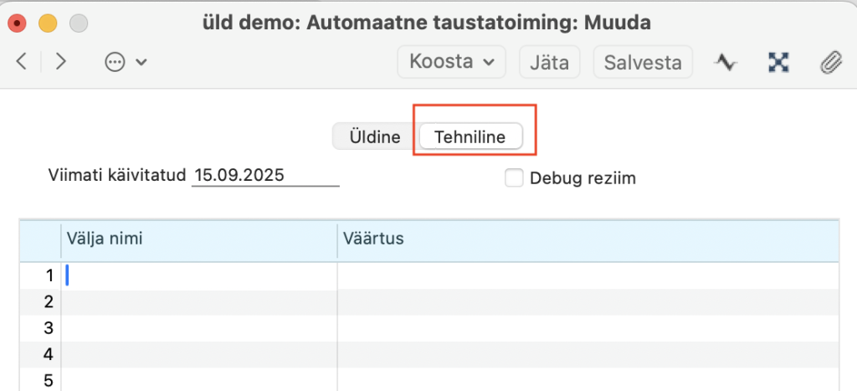Select row 2 Väärtus cell
Image resolution: width=857 pixels, height=391 pixels.
coord(586,301)
